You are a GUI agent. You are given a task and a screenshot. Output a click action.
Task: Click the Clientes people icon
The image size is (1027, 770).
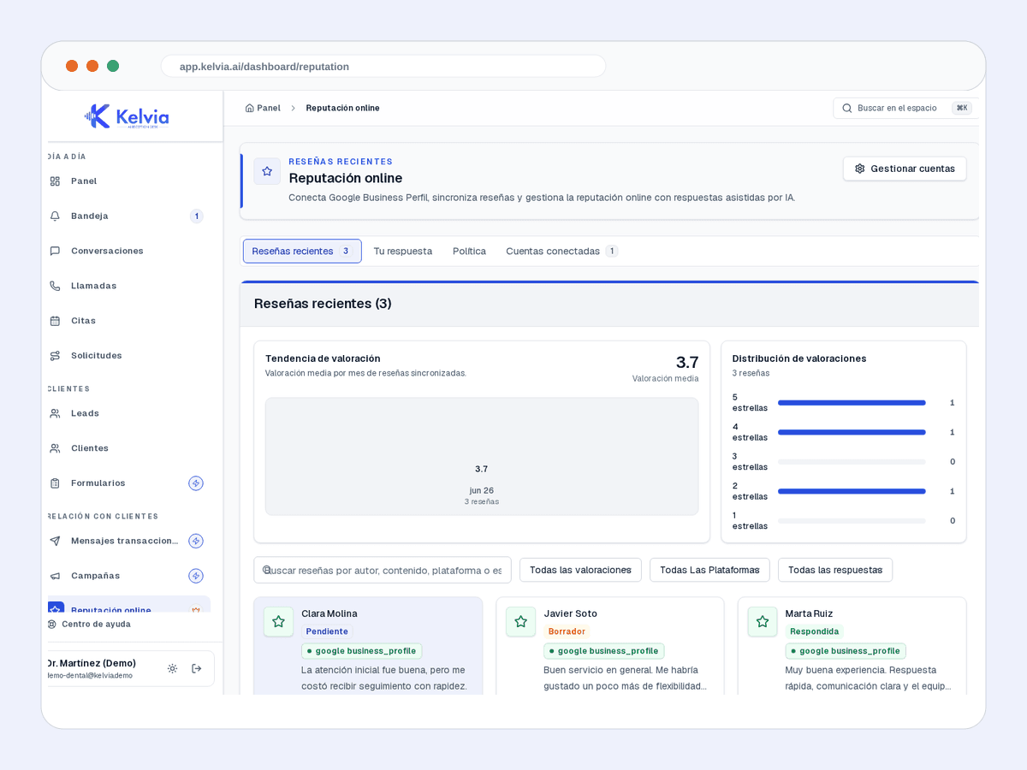[x=55, y=448]
